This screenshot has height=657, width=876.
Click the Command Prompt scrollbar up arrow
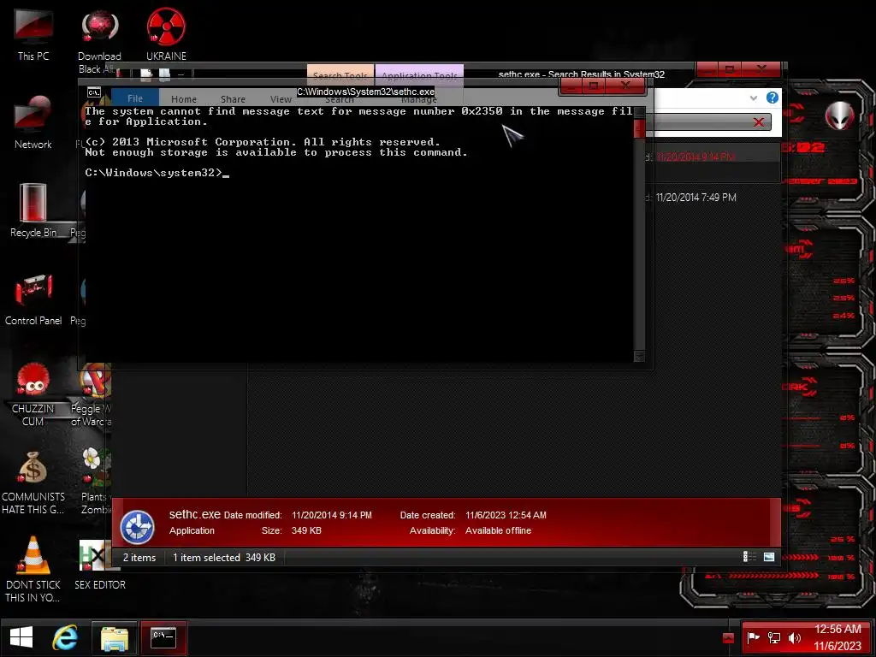pyautogui.click(x=639, y=112)
